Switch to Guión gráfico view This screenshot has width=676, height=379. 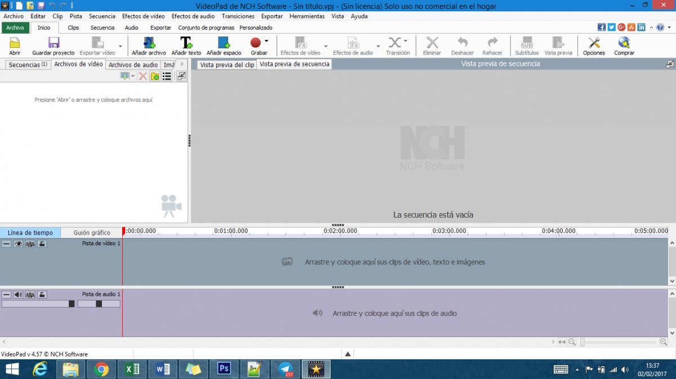(x=92, y=232)
